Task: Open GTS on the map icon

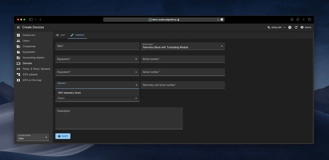Action: point(18,80)
